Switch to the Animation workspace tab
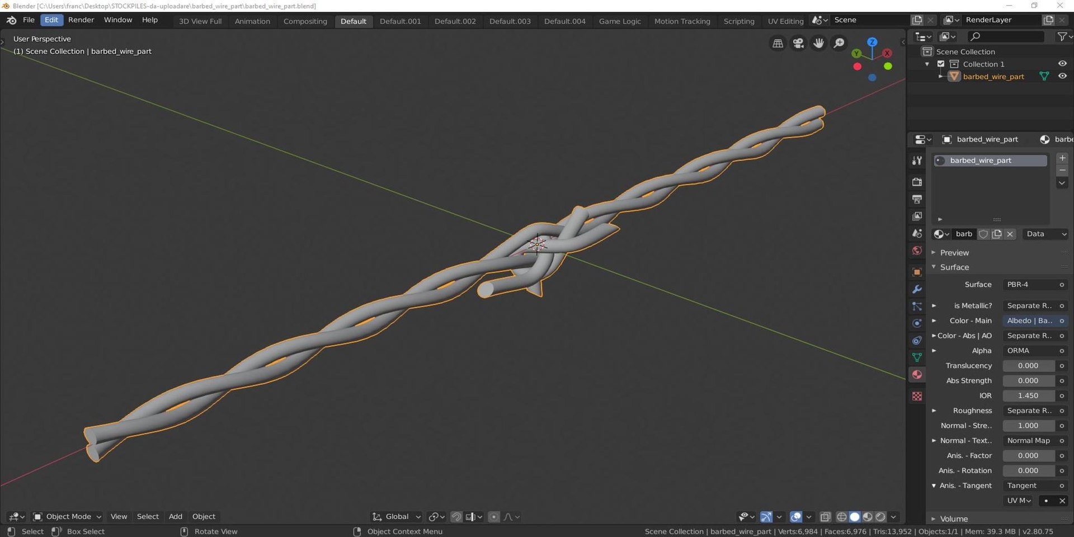The image size is (1074, 537). (252, 21)
